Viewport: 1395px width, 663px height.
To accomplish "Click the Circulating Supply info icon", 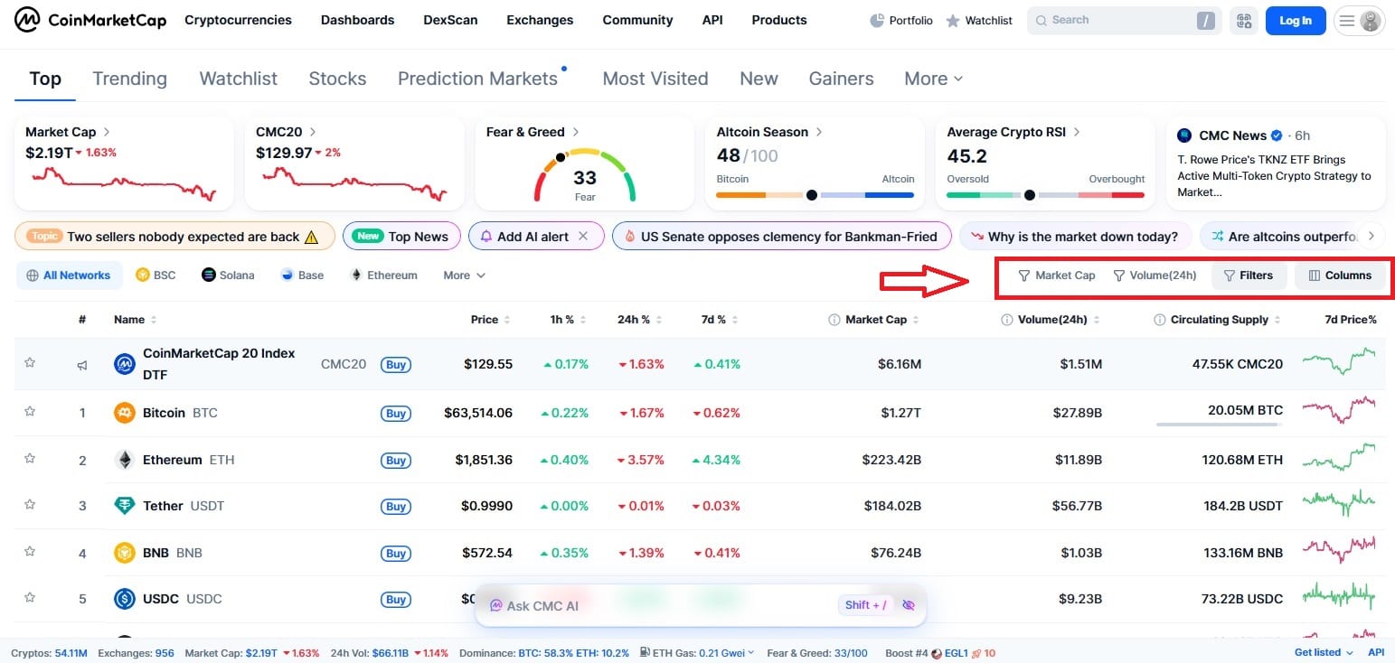I will (x=1160, y=320).
